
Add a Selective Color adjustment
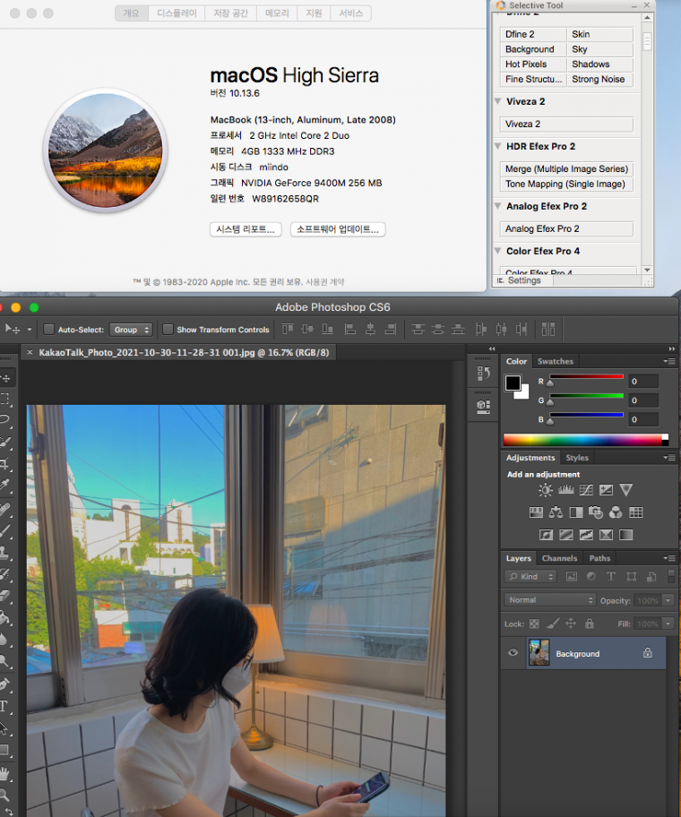tap(606, 535)
